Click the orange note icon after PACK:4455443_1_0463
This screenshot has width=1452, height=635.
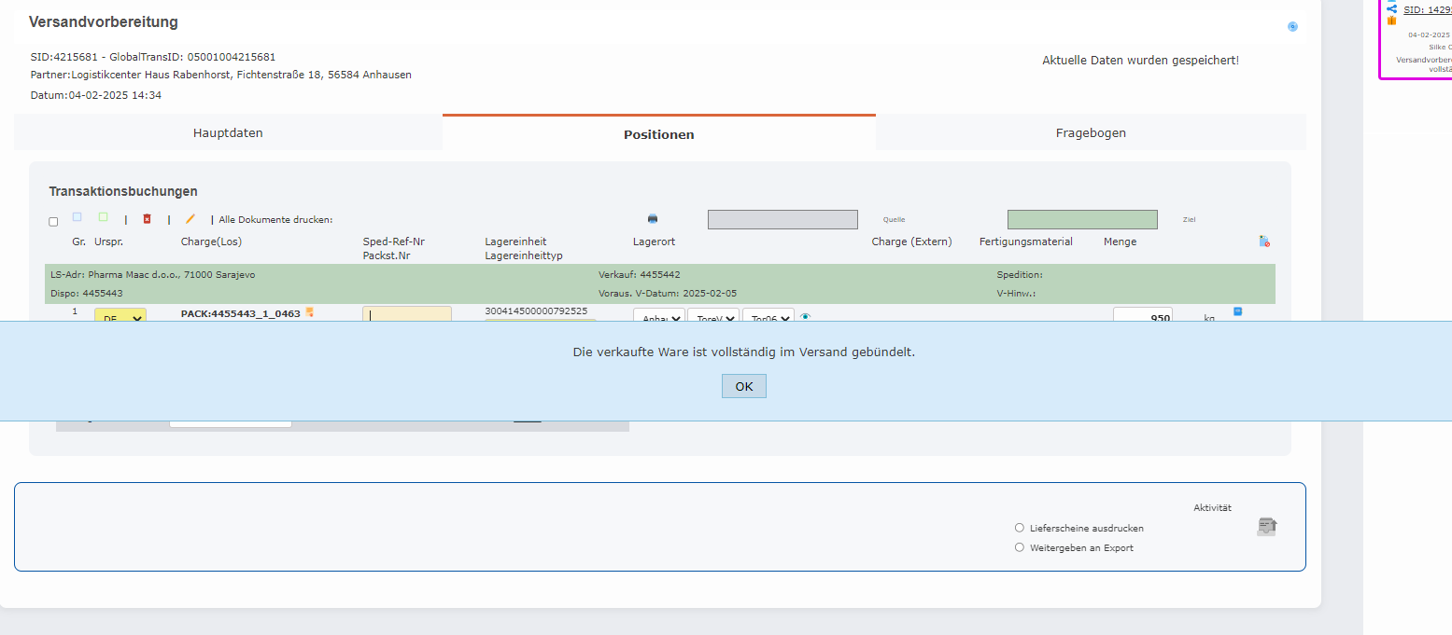pyautogui.click(x=312, y=311)
